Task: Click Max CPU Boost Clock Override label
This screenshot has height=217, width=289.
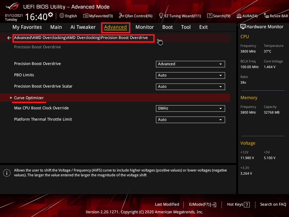Action: tap(41, 108)
